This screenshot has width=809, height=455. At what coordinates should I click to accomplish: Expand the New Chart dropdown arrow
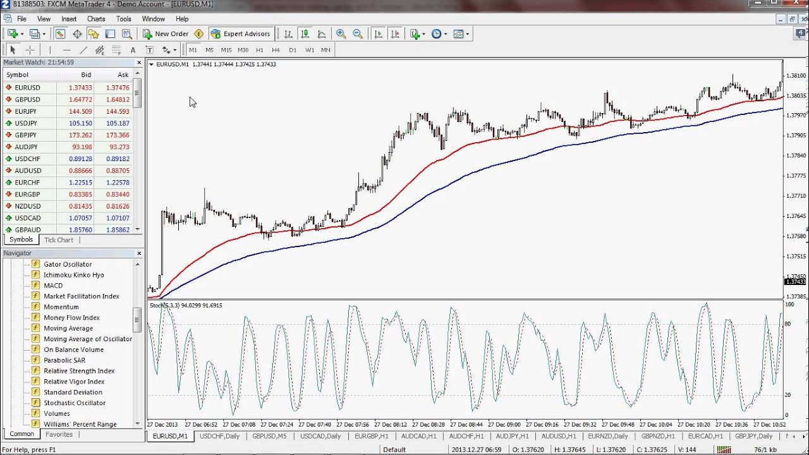tap(21, 34)
